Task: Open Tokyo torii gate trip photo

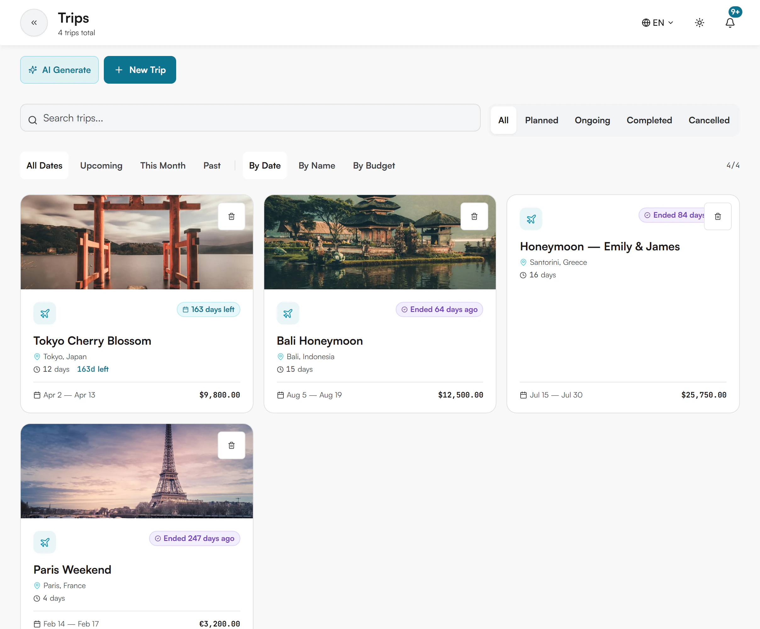Action: click(x=137, y=242)
